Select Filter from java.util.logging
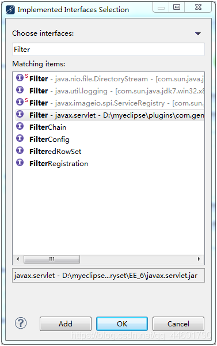 tap(110, 91)
